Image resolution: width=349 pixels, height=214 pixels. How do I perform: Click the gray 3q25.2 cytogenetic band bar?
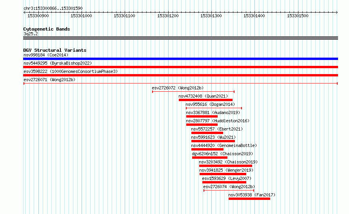(180, 38)
